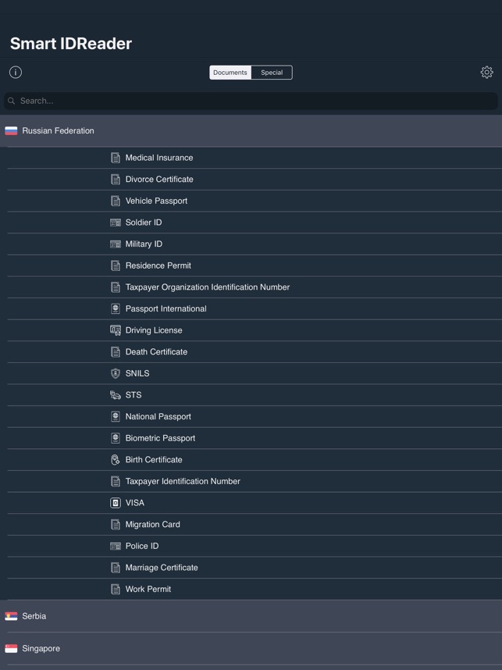Image resolution: width=502 pixels, height=670 pixels.
Task: Collapse the Russian Federation section
Action: tap(251, 130)
